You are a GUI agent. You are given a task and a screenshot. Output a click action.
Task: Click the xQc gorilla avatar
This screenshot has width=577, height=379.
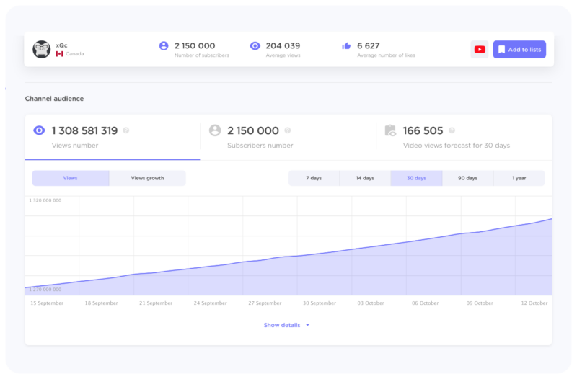coord(42,49)
